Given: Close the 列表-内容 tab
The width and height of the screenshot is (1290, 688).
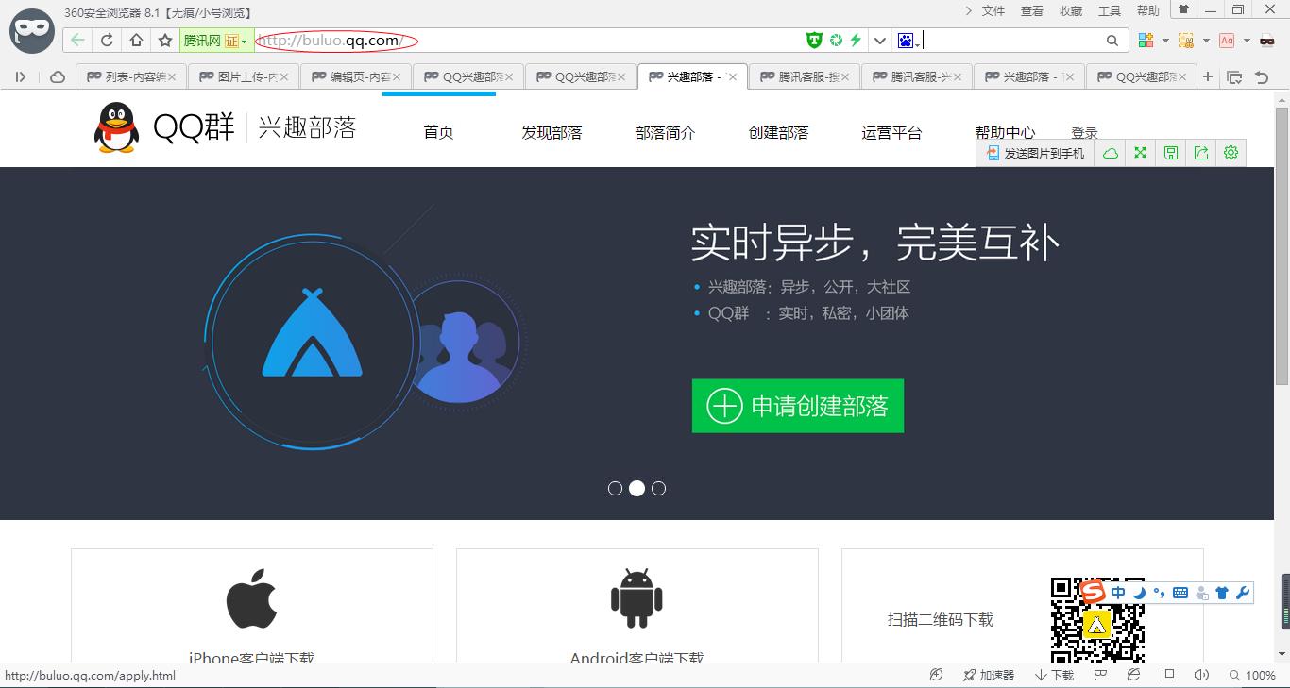Looking at the screenshot, I should pos(172,77).
